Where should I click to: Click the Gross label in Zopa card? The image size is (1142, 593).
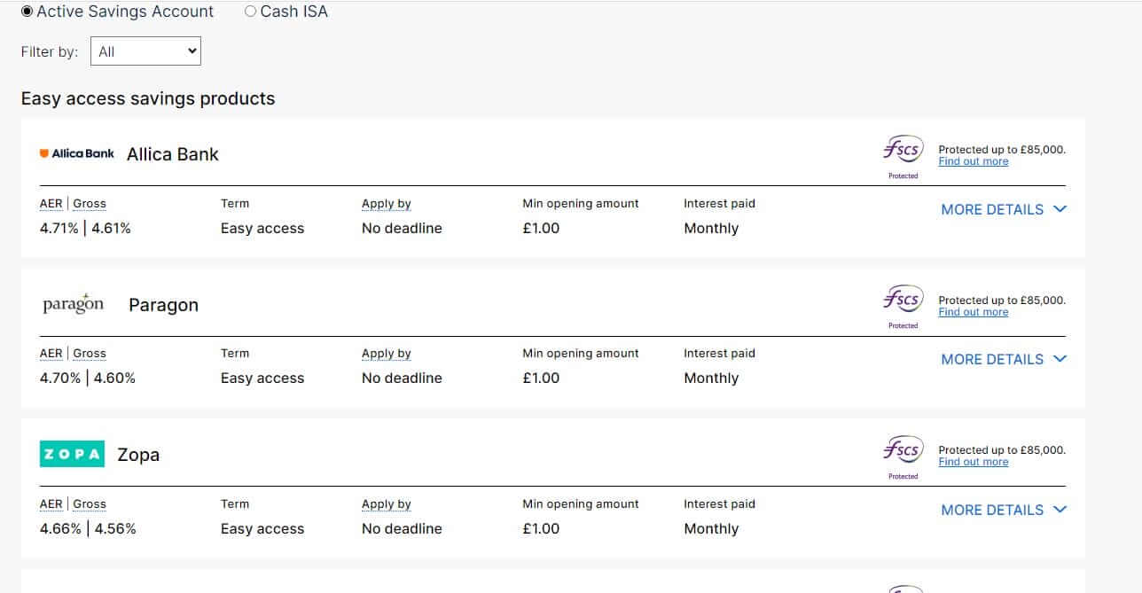pyautogui.click(x=90, y=503)
